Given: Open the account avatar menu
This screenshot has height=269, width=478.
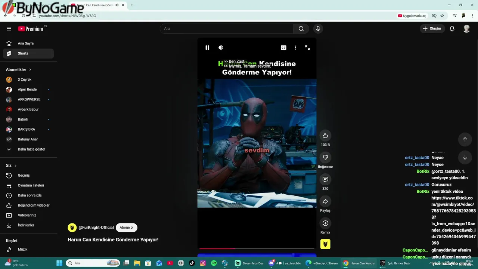Looking at the screenshot, I should point(466,29).
